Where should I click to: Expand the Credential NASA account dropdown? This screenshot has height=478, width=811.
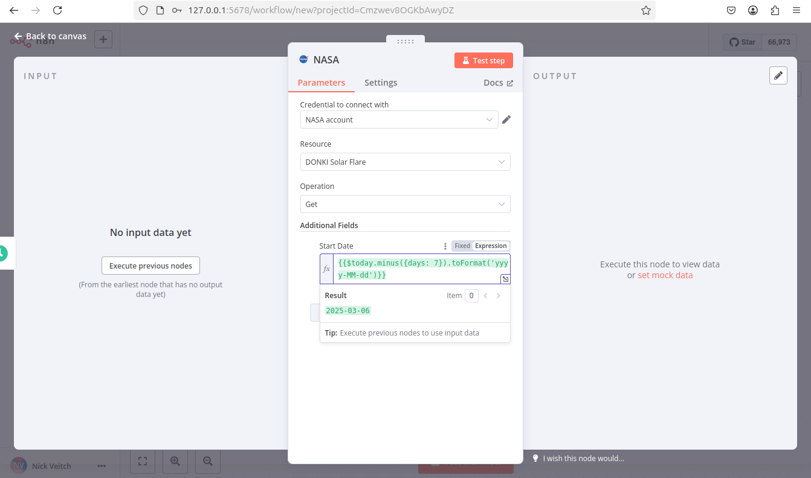(399, 119)
